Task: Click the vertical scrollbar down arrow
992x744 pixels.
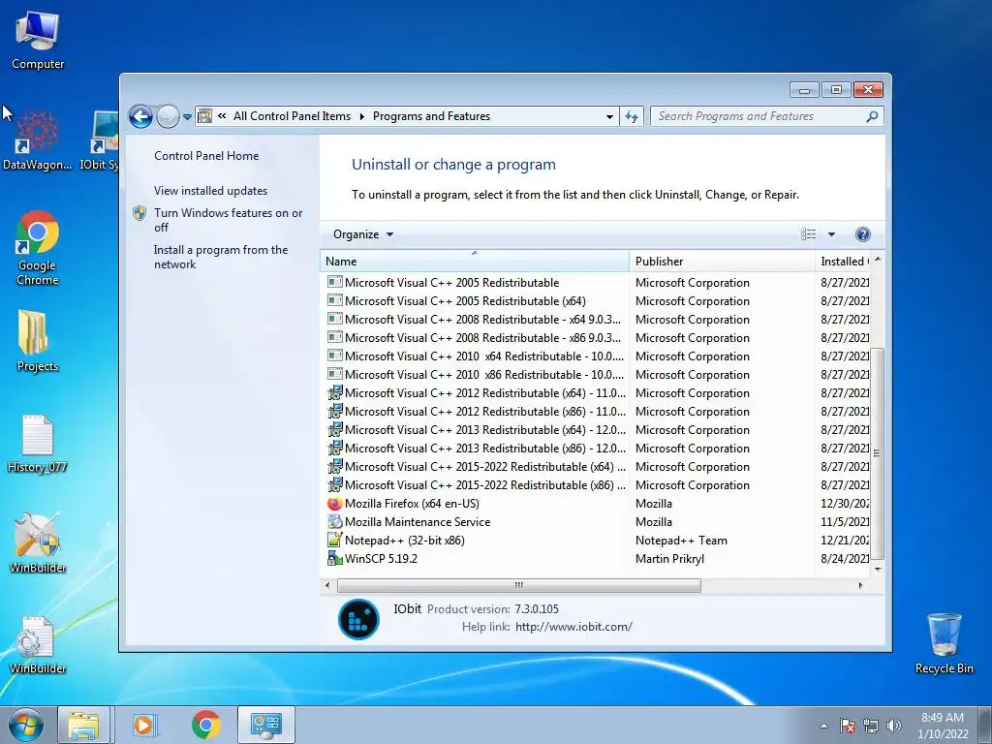Action: tap(877, 569)
